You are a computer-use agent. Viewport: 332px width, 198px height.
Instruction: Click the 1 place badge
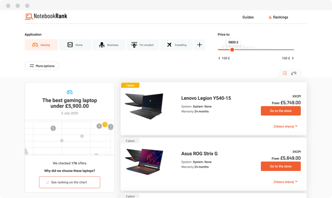pyautogui.click(x=130, y=85)
